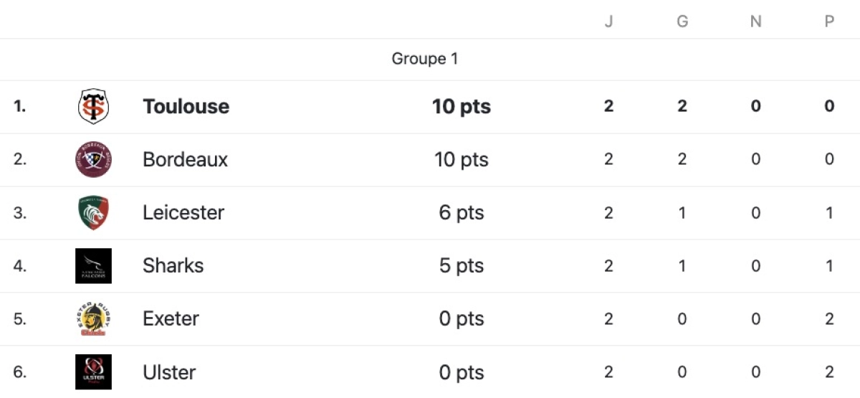Select the Sharks team name
The image size is (860, 398).
click(173, 265)
